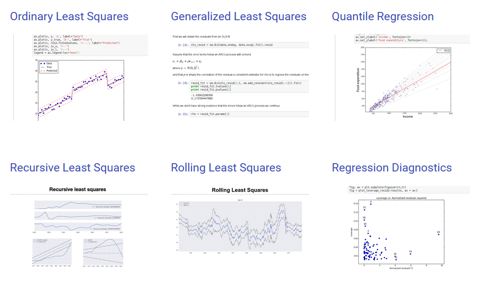Click the OLS legend in quantile plot
The width and height of the screenshot is (481, 285).
coord(443,51)
